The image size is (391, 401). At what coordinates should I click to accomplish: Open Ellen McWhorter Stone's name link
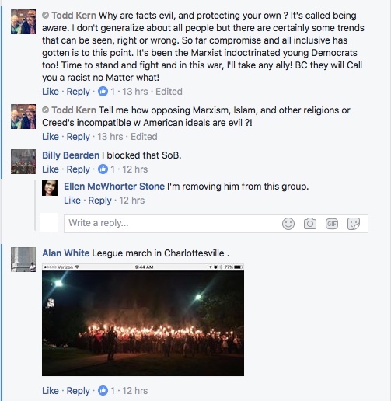tap(114, 187)
